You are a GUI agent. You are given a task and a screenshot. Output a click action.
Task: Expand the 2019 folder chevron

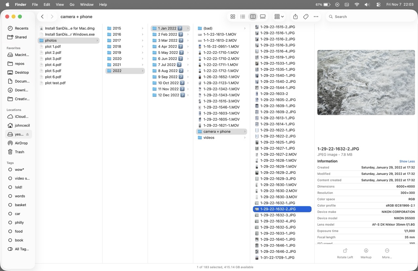click(142, 53)
